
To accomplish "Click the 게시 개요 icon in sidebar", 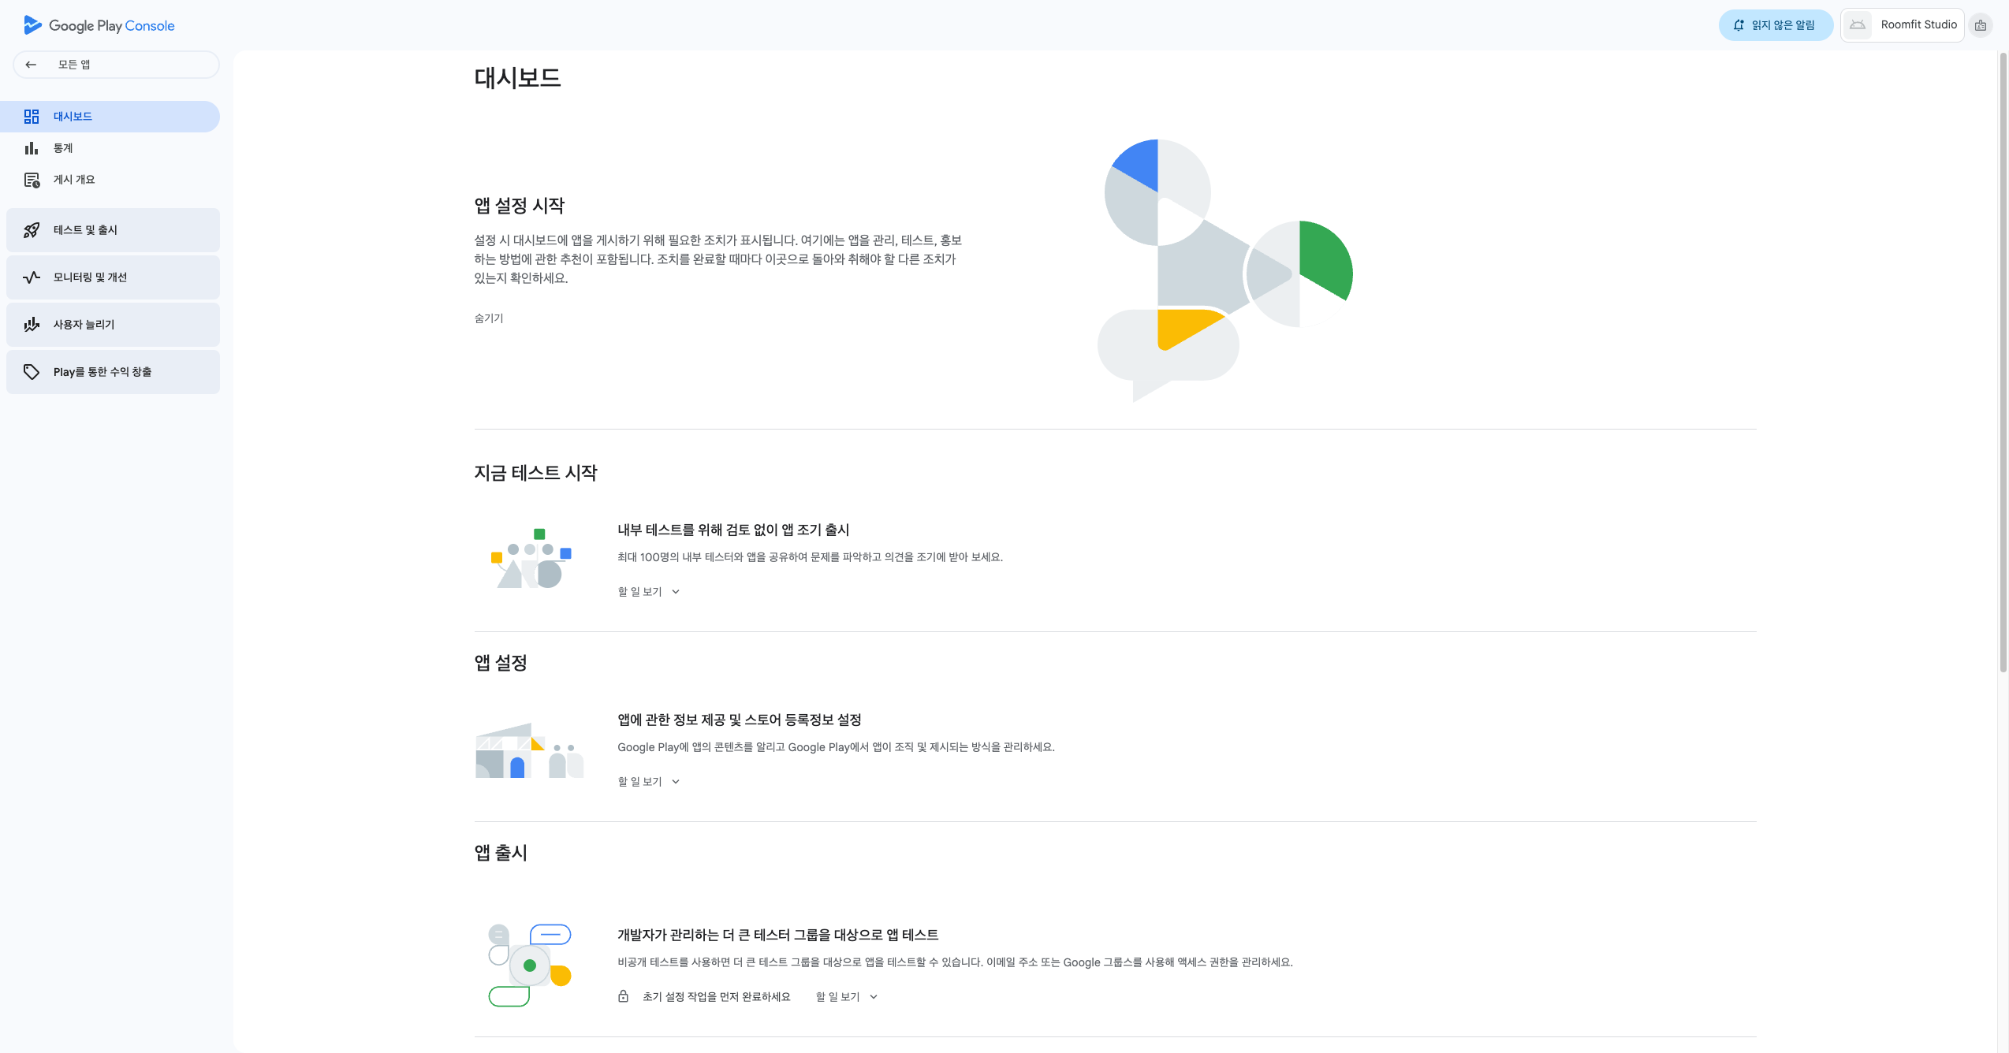I will [32, 180].
